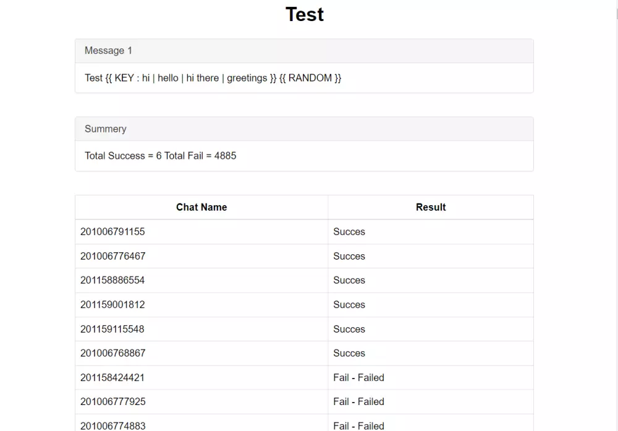The height and width of the screenshot is (431, 618).
Task: Select chat name 201158886554
Action: click(x=112, y=280)
